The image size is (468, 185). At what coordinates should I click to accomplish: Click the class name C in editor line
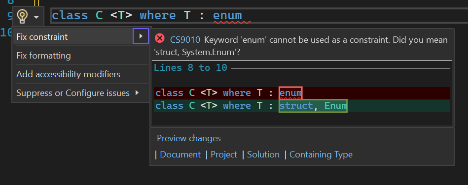99,15
